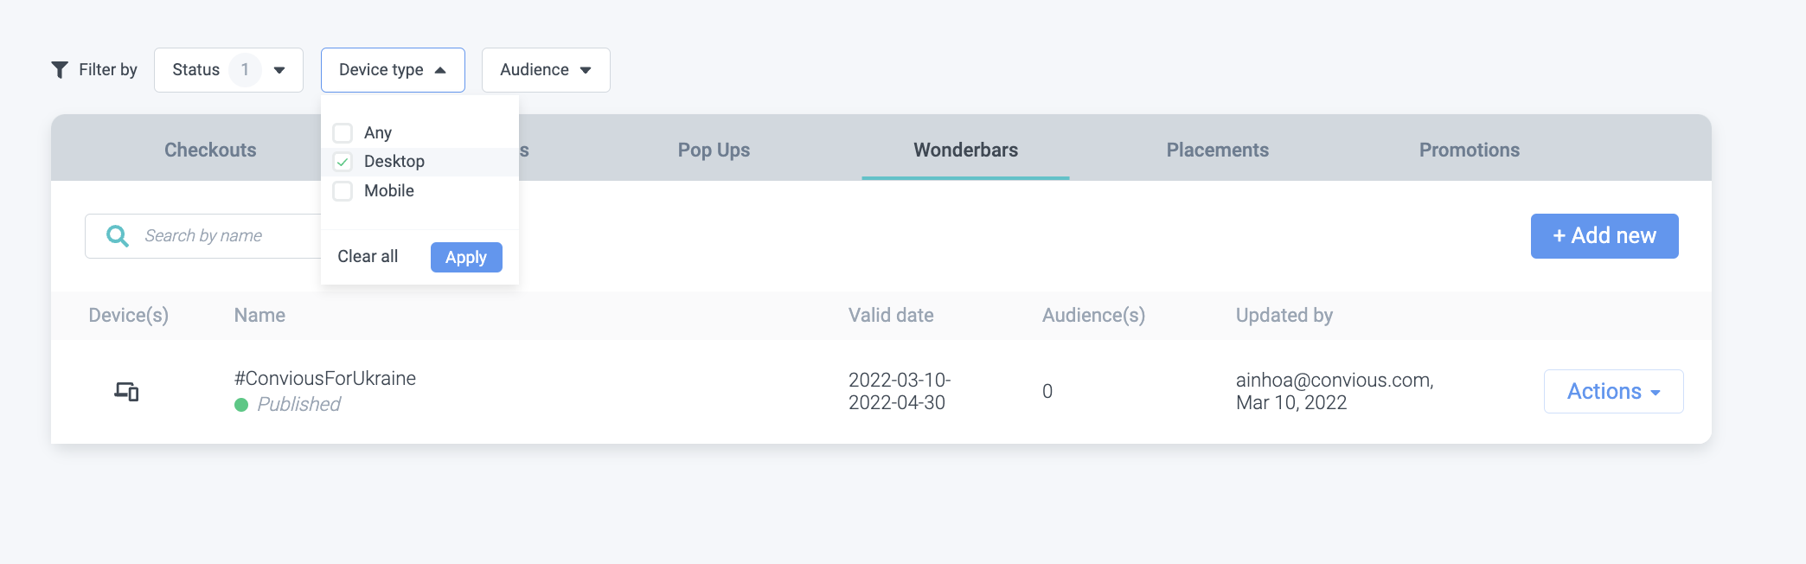
Task: Uncheck the Desktop device checkbox
Action: click(x=343, y=162)
